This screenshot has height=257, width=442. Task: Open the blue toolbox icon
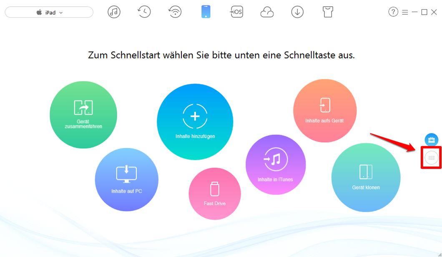click(x=431, y=140)
